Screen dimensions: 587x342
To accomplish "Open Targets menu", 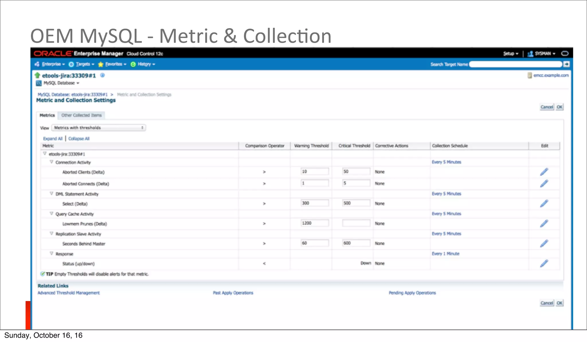I will tap(82, 64).
